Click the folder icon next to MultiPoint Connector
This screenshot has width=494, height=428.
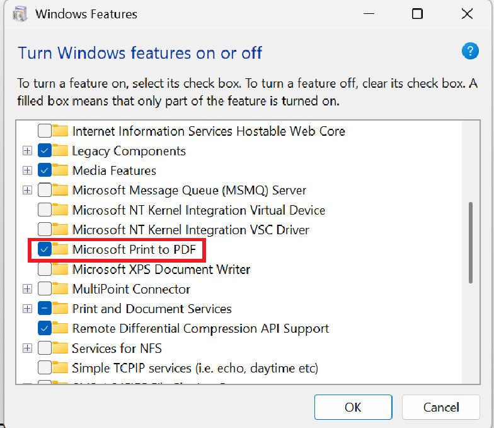pos(60,289)
